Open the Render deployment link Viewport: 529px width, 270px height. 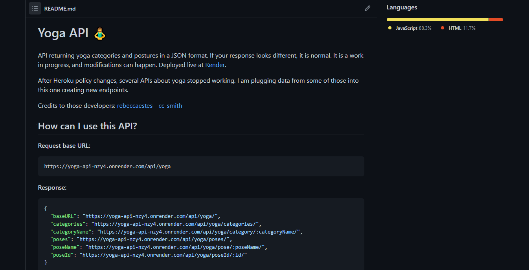coord(215,65)
